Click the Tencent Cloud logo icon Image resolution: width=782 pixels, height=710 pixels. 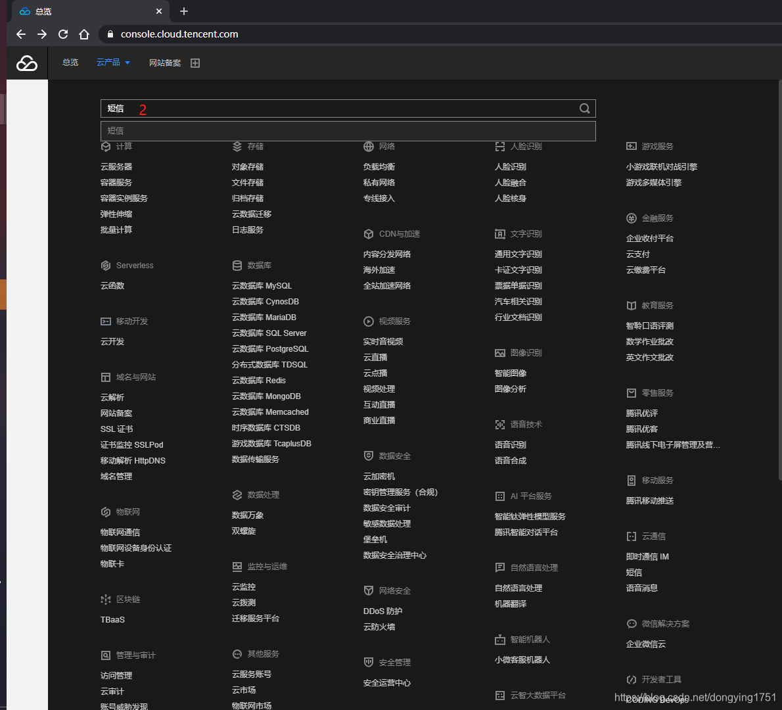[27, 63]
